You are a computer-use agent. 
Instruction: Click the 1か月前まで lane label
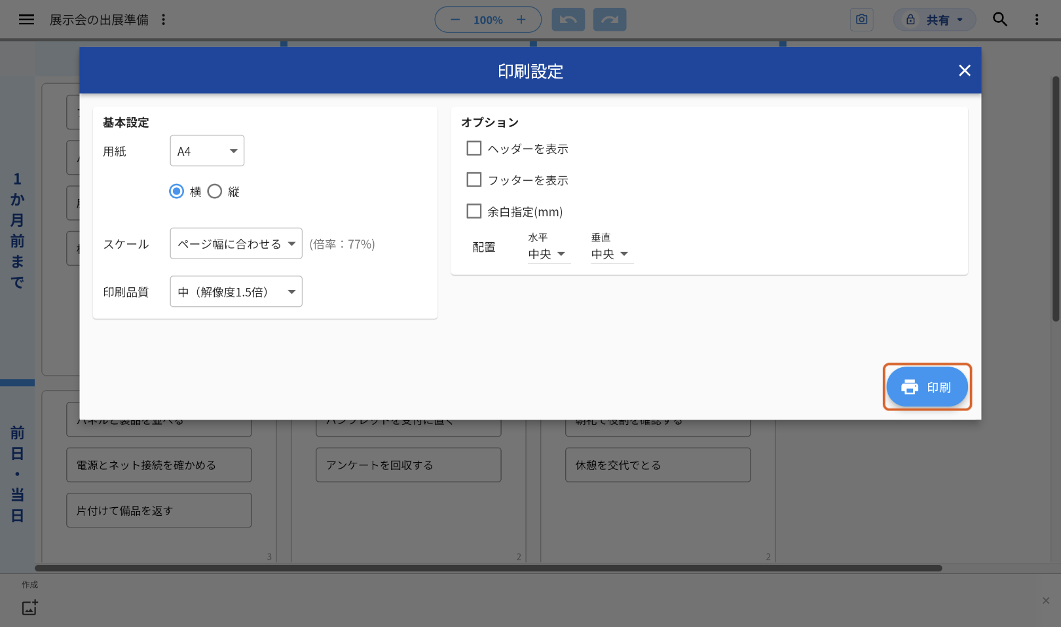[x=18, y=230]
